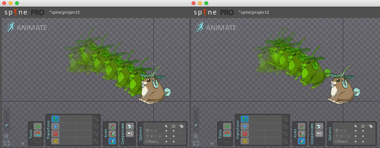
Task: Toggle bone compensation in right window
Action: coord(320,126)
